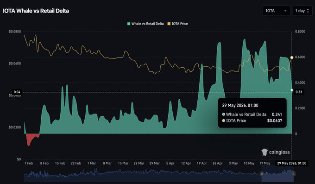
Task: Click the 17 May date label
Action: (x=265, y=163)
